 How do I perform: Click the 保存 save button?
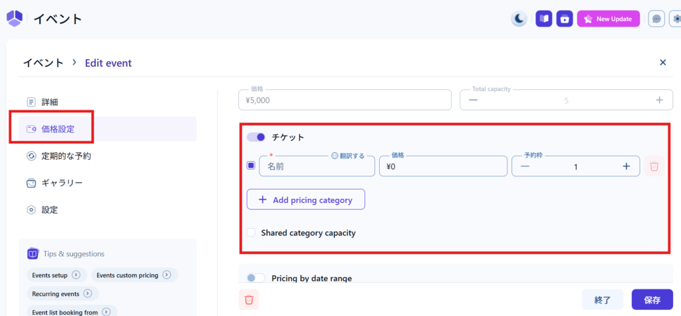point(652,299)
